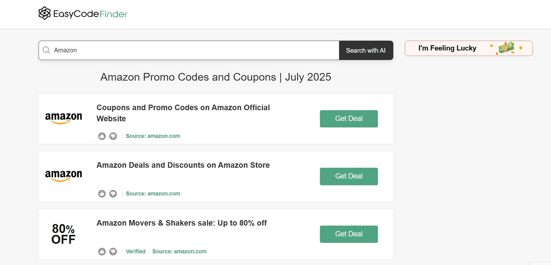Open Source: amazon.com link on third offer
Image resolution: width=551 pixels, height=265 pixels.
pyautogui.click(x=180, y=251)
